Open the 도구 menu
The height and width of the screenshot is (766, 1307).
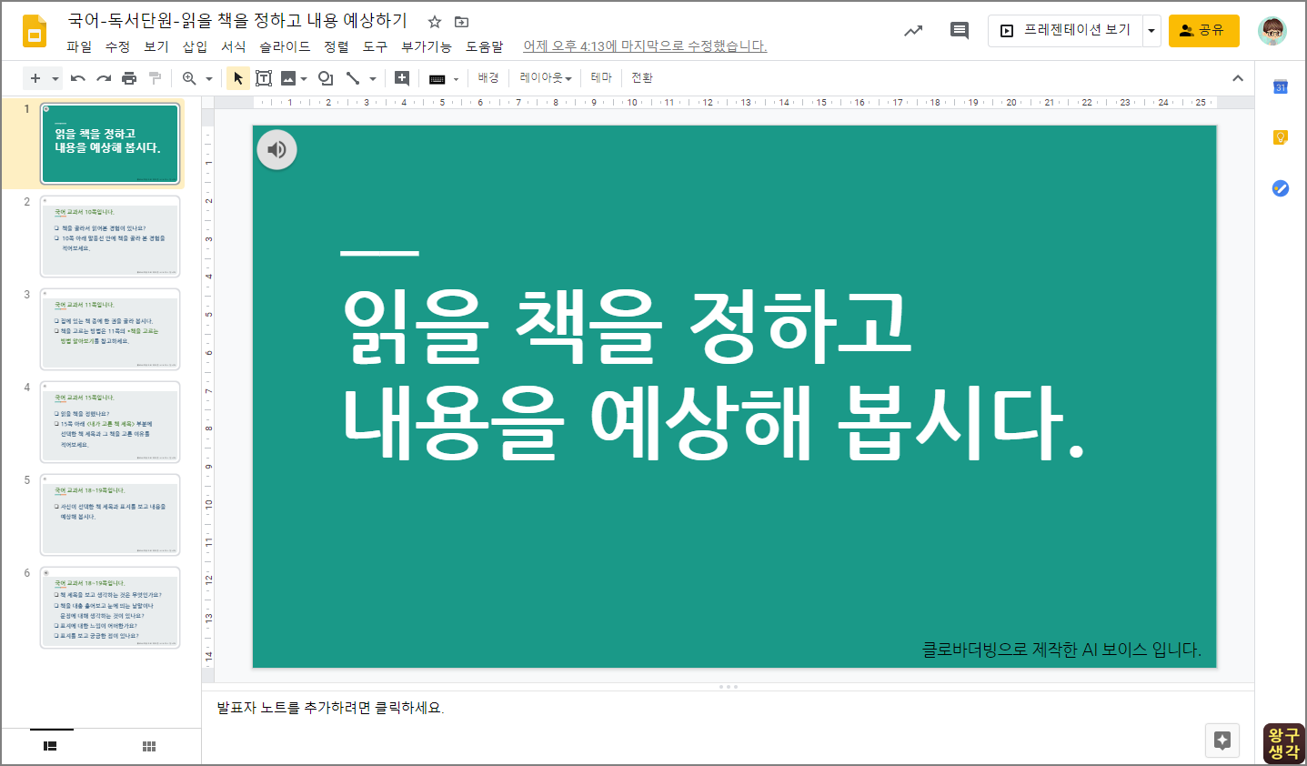(x=375, y=46)
